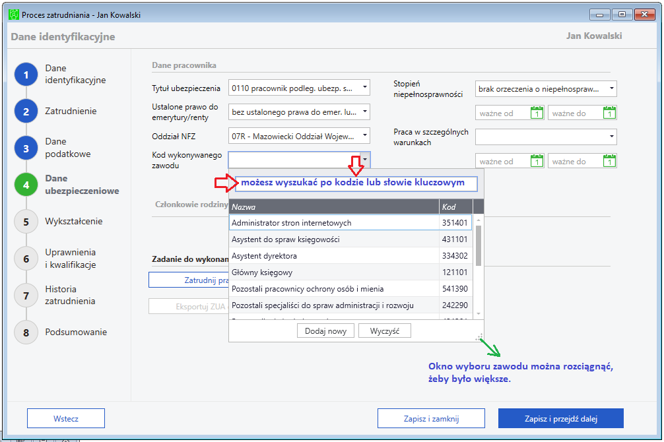
Task: Select Asystent do spraw księgowości row
Action: click(350, 239)
